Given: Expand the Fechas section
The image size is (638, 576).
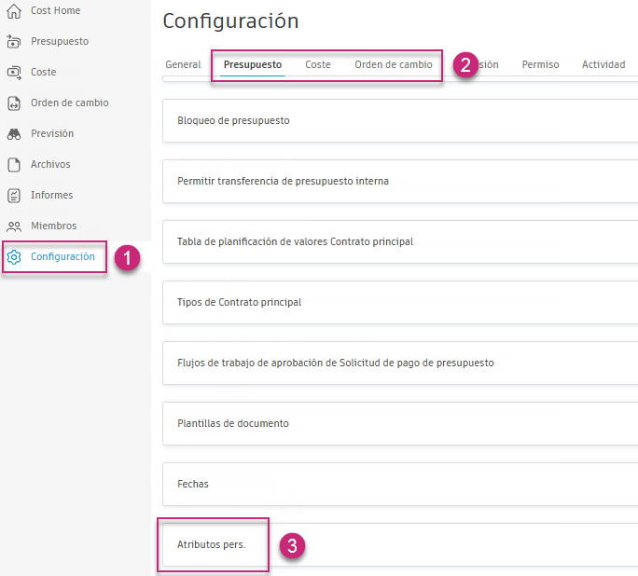Looking at the screenshot, I should 400,484.
